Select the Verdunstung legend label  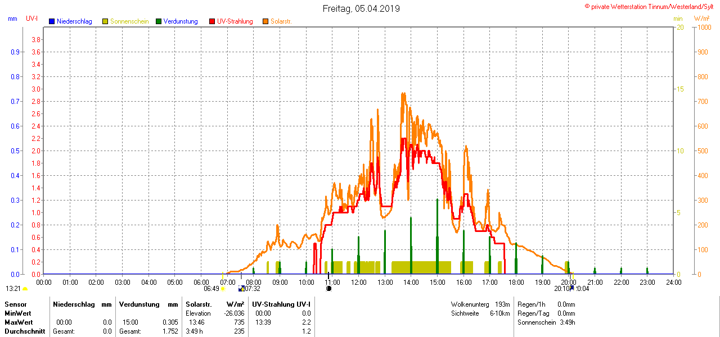pyautogui.click(x=181, y=21)
